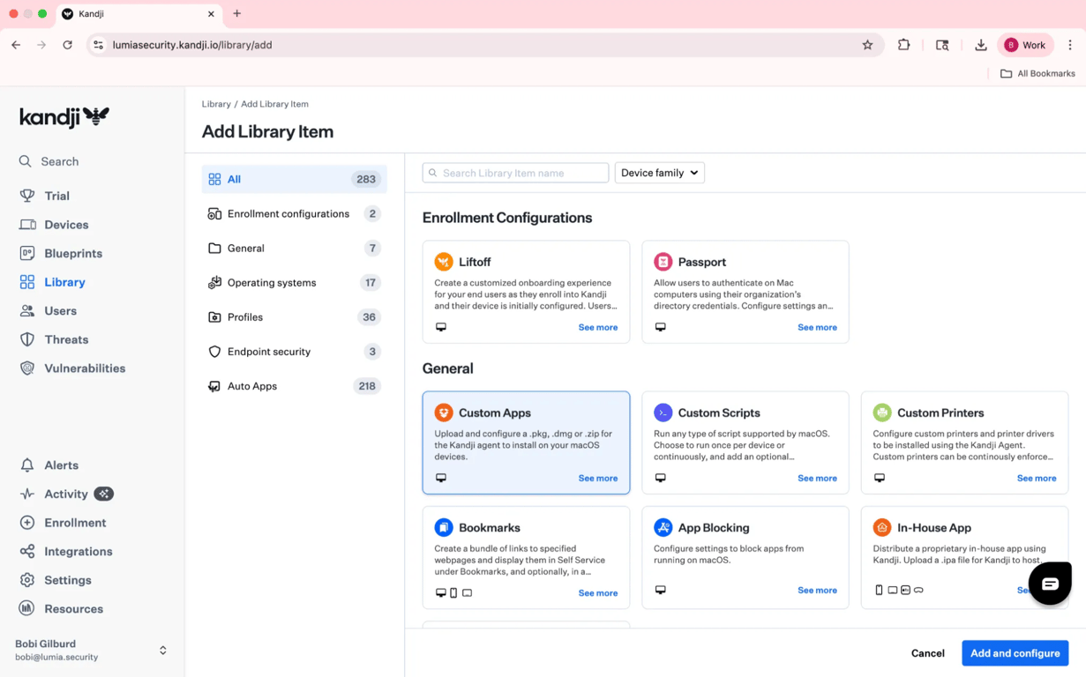Click the Add and configure button
1086x677 pixels.
click(x=1015, y=653)
